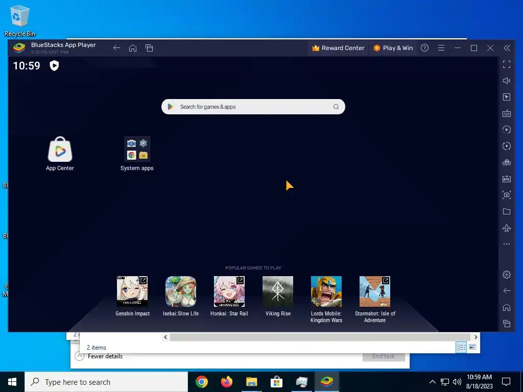Click the '2 items' status text
Screen dimensions: 523x392
pyautogui.click(x=97, y=347)
